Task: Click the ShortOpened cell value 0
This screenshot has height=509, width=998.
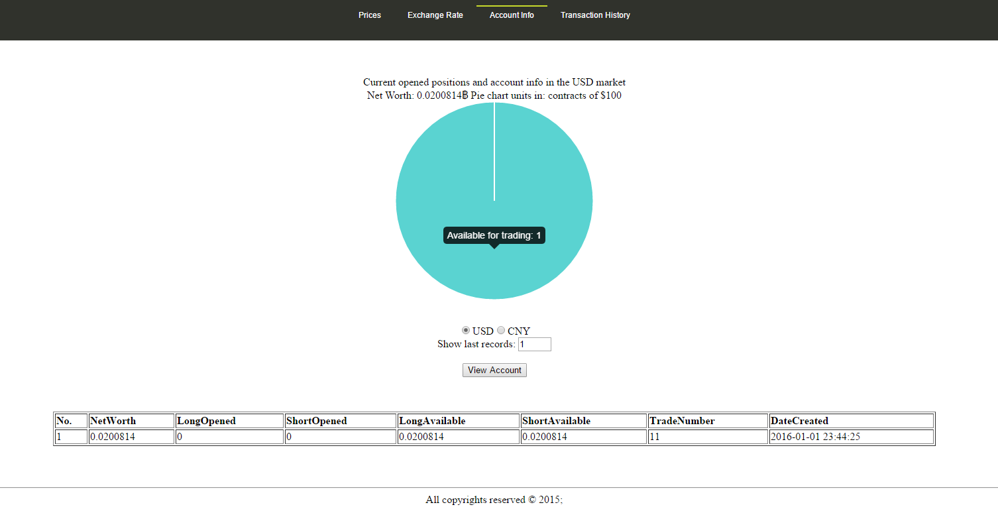Action: [x=341, y=437]
